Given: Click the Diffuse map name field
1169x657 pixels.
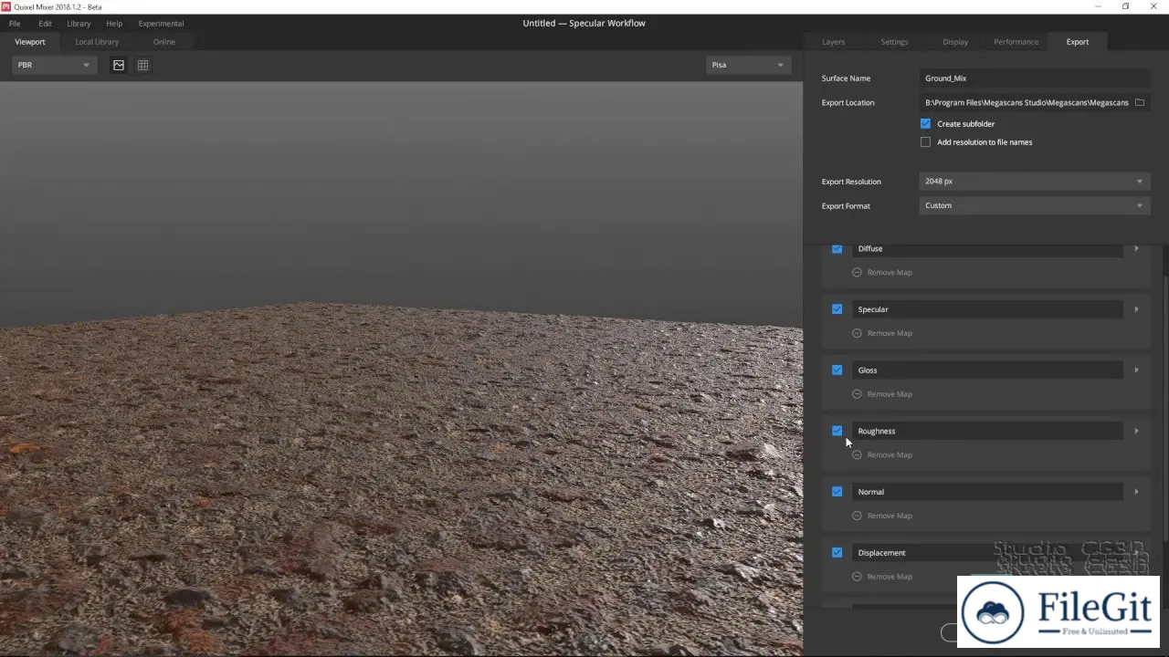Looking at the screenshot, I should (x=987, y=249).
